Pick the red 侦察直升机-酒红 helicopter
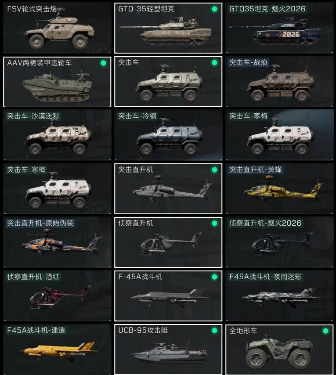336x375 pixels. [57, 296]
